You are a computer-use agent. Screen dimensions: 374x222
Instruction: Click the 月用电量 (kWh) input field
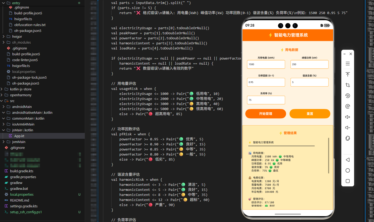point(266,64)
